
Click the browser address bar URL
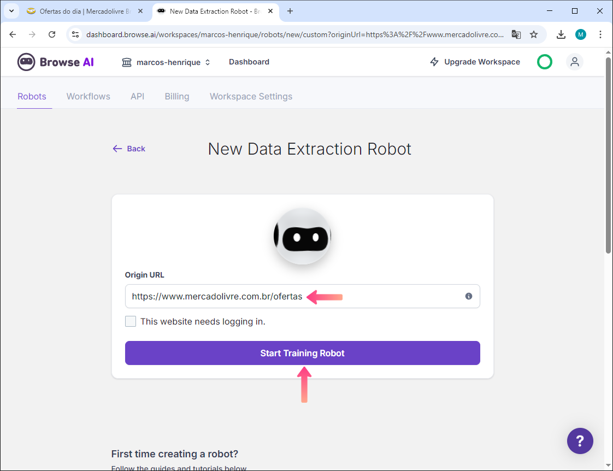point(295,34)
